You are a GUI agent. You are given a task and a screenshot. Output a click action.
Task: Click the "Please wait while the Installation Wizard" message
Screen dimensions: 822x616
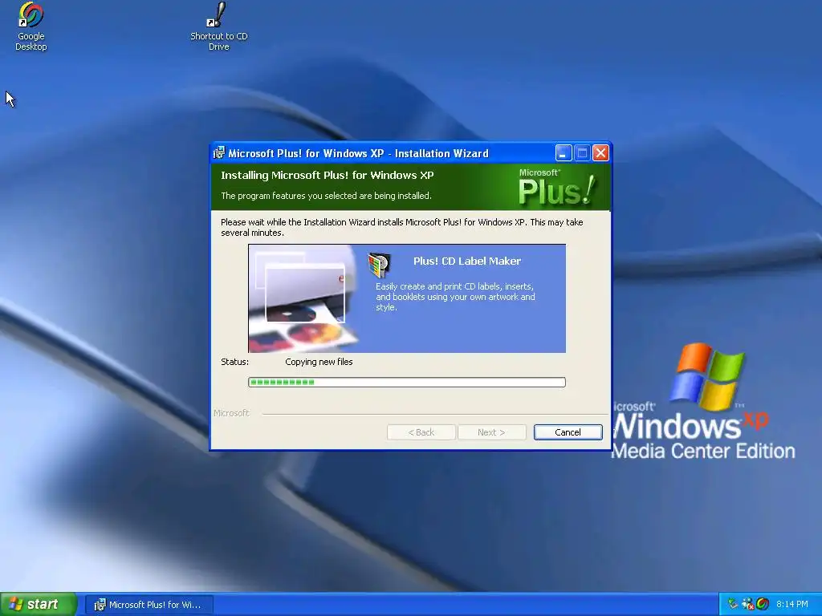[x=401, y=227]
